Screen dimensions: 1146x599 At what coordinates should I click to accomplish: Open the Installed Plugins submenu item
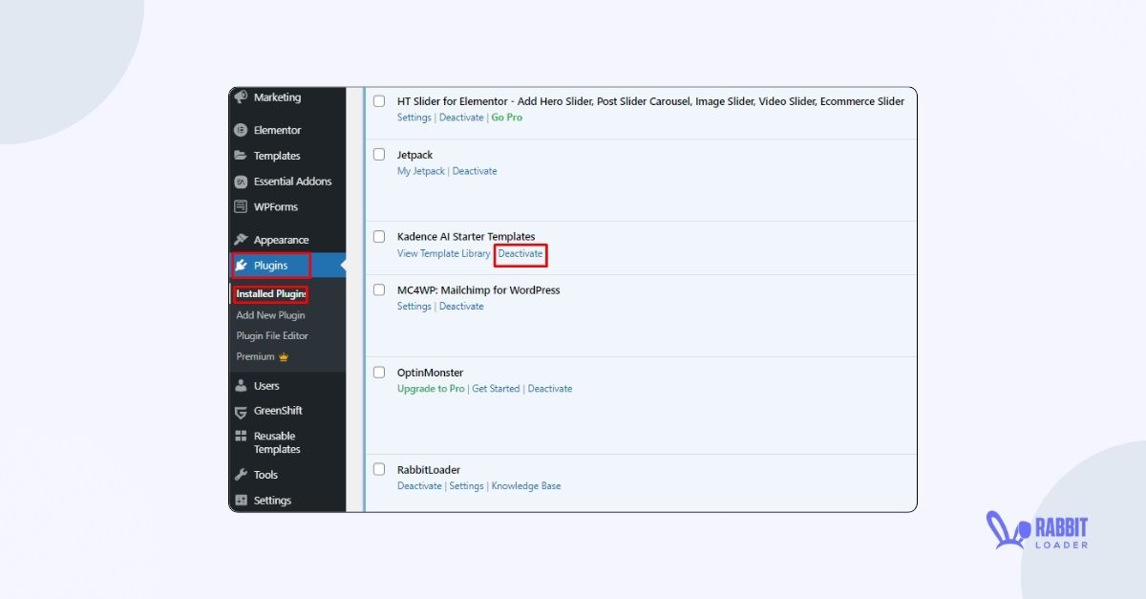click(270, 293)
